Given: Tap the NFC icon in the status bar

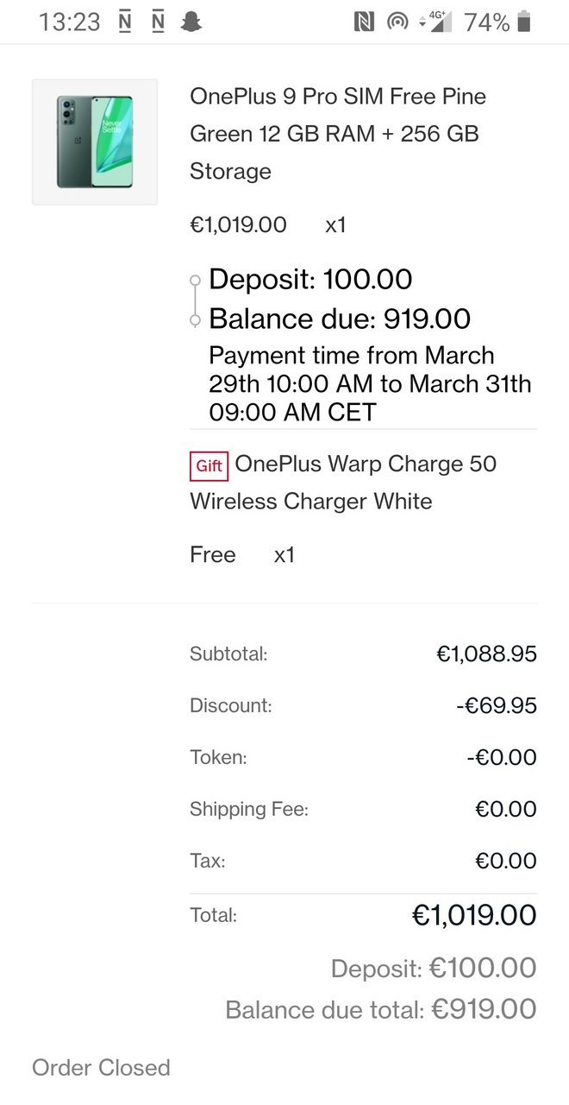Looking at the screenshot, I should 365,22.
